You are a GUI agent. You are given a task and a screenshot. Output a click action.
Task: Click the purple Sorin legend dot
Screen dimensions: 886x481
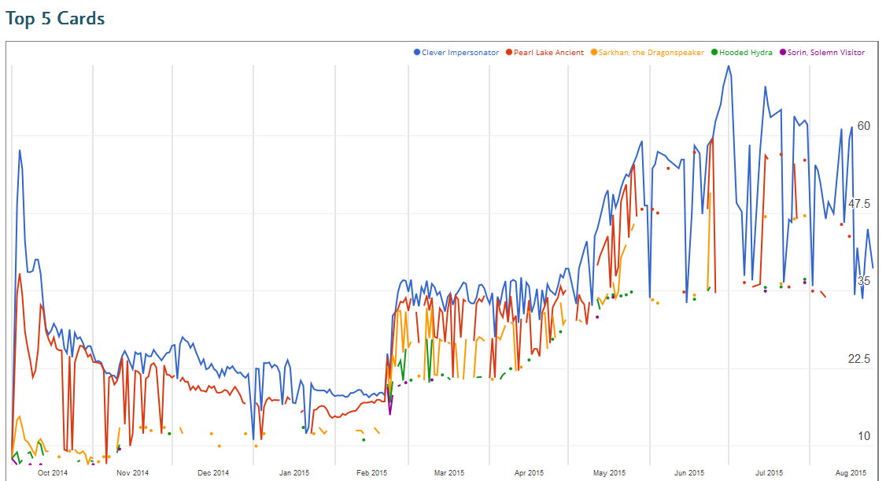tap(782, 53)
